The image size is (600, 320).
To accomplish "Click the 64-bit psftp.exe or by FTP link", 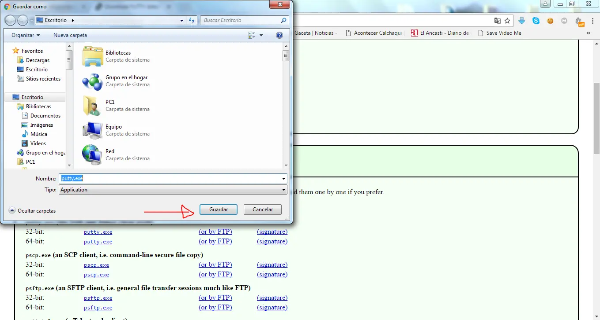I will click(215, 307).
